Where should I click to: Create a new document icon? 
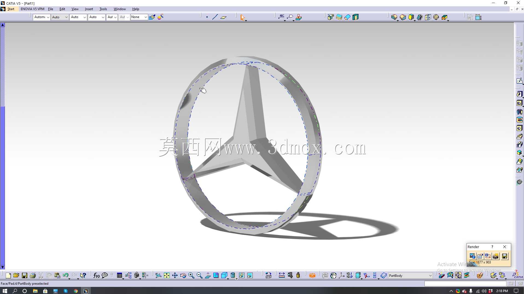(8, 275)
